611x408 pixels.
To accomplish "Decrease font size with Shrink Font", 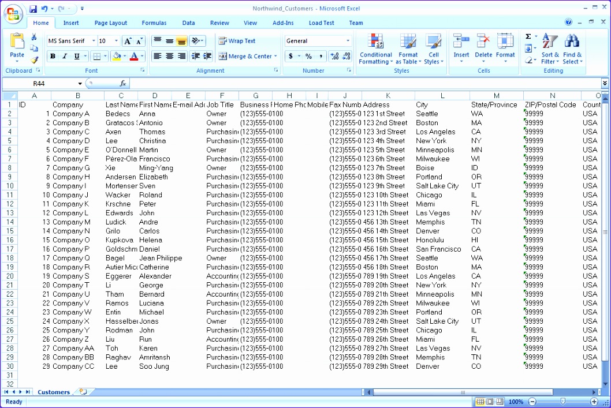I will (139, 41).
